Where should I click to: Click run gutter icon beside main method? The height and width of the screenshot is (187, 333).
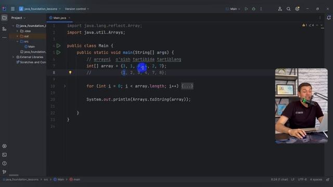[59, 52]
